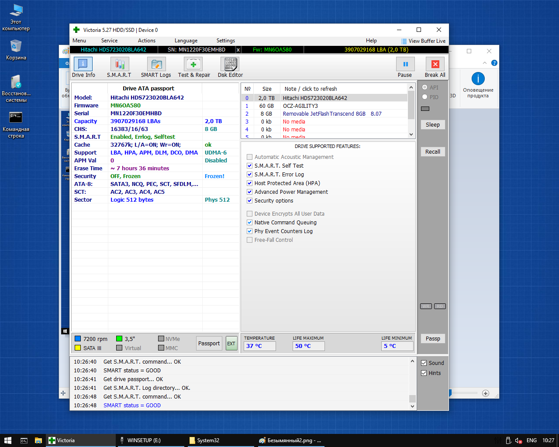Select Removable JetFlash Transcend 8GB row

pos(324,113)
